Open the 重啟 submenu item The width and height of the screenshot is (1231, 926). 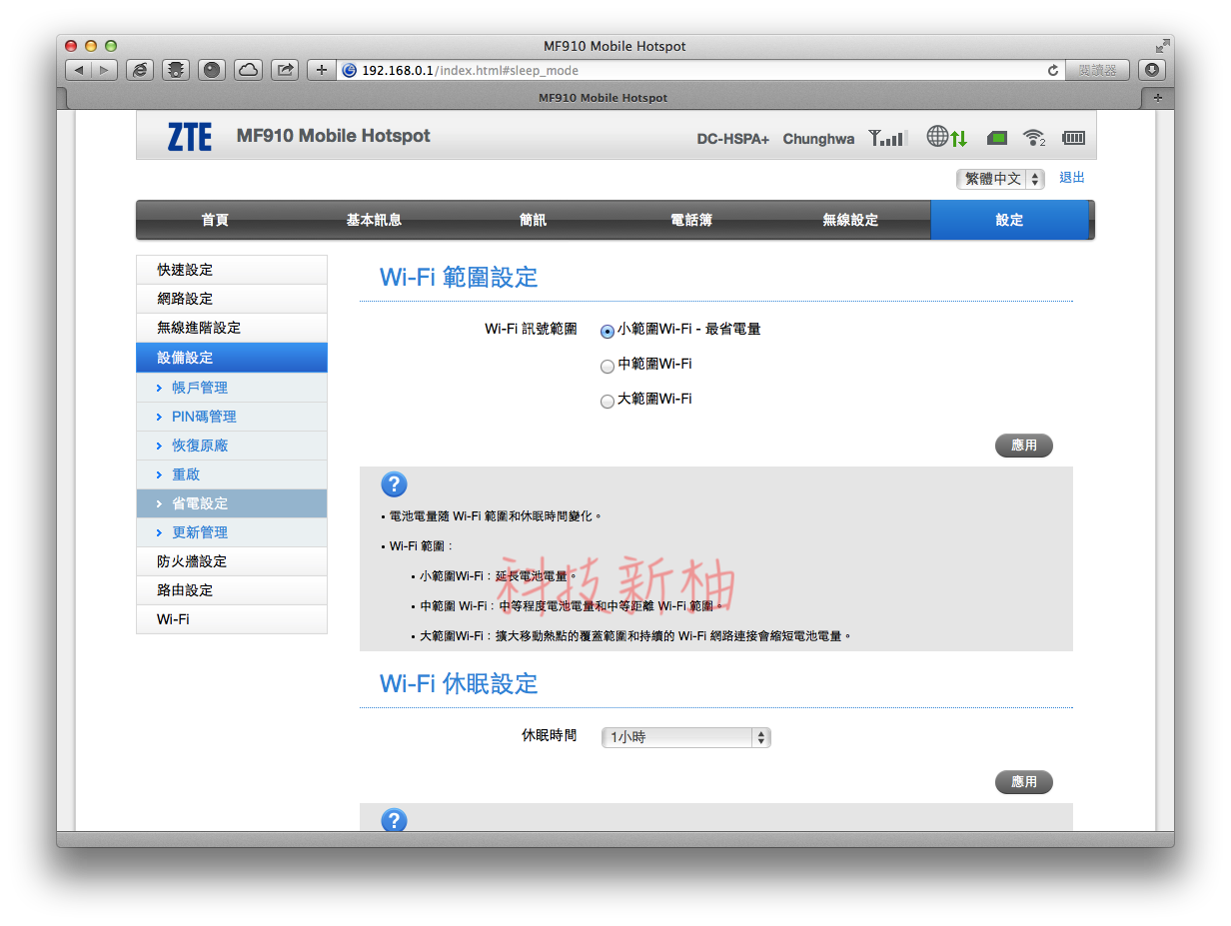click(x=232, y=474)
